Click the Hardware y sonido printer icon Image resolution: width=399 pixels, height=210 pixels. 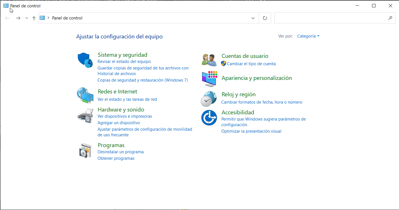pos(85,115)
